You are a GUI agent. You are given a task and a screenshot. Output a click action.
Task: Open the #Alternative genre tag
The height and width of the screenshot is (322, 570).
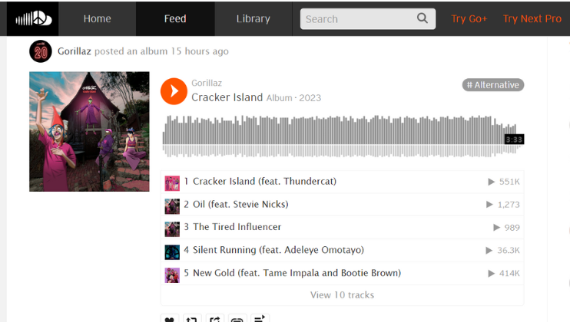point(493,85)
